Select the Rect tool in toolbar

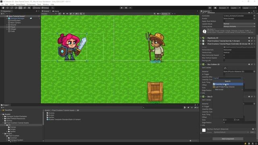[20, 8]
